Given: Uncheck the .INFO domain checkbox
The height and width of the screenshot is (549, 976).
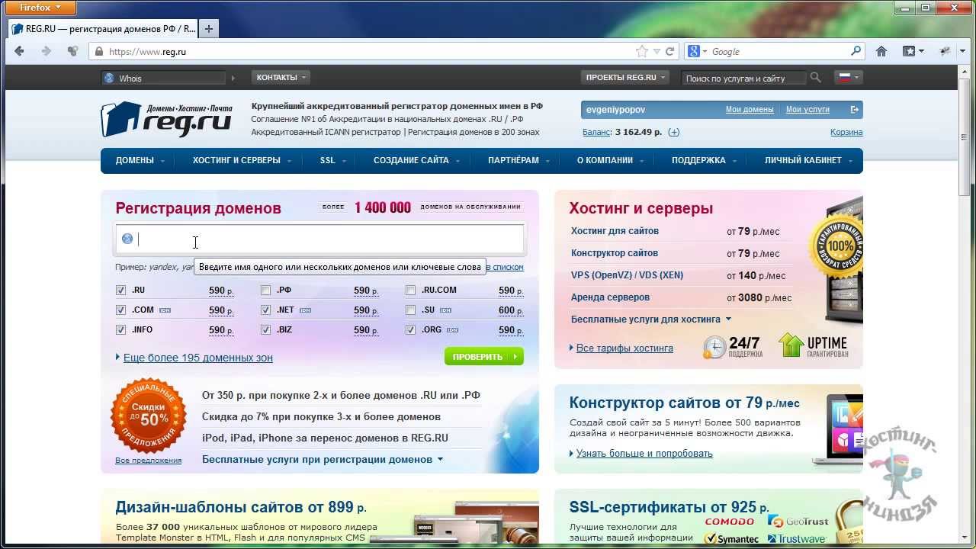Looking at the screenshot, I should 120,329.
